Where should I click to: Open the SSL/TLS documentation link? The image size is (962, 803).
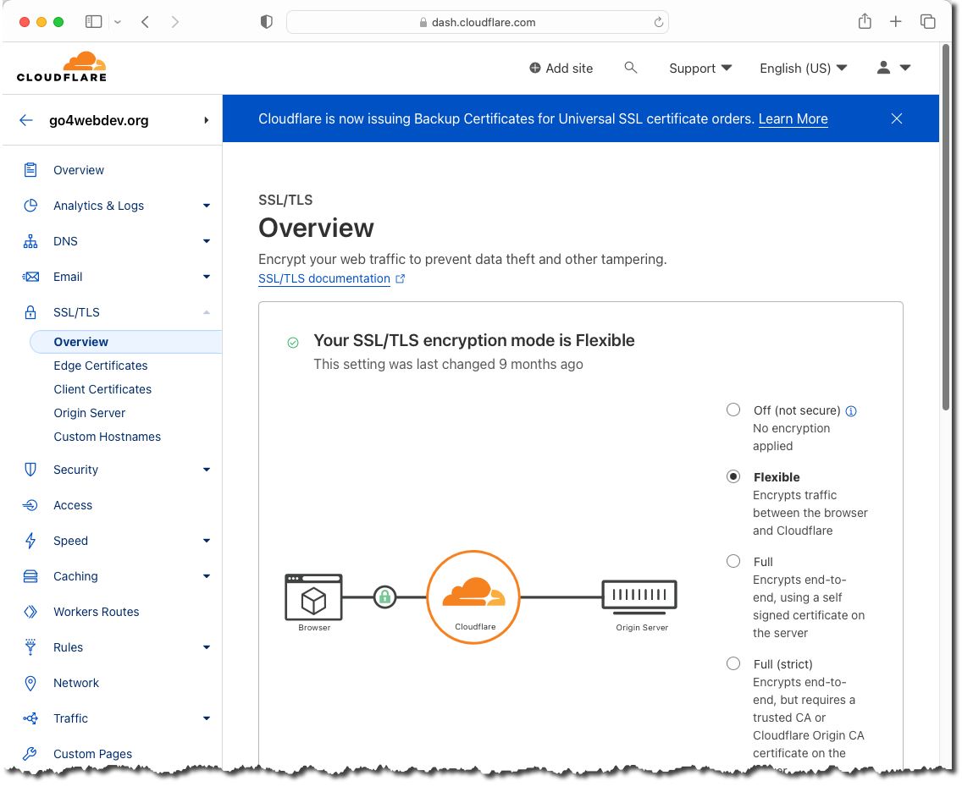(x=331, y=279)
